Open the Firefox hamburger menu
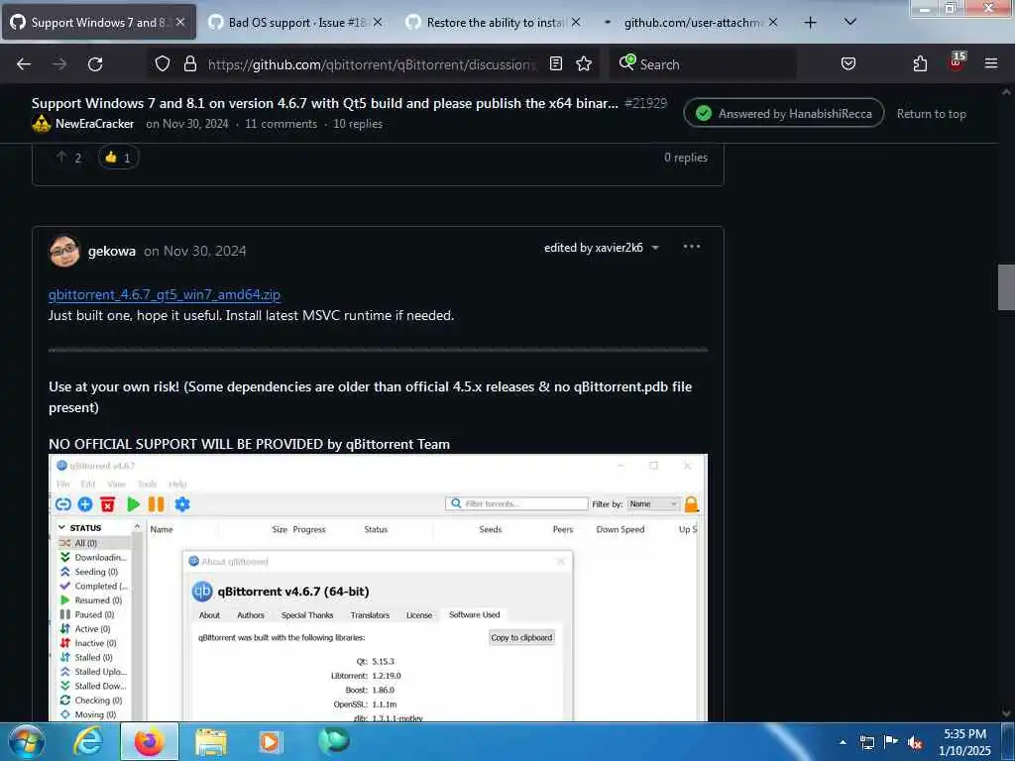The width and height of the screenshot is (1015, 761). tap(991, 63)
